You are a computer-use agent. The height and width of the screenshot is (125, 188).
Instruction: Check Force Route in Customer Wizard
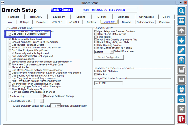[95, 37]
